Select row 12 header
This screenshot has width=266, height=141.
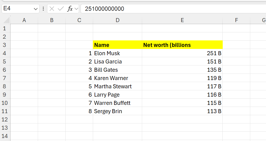tap(5, 119)
